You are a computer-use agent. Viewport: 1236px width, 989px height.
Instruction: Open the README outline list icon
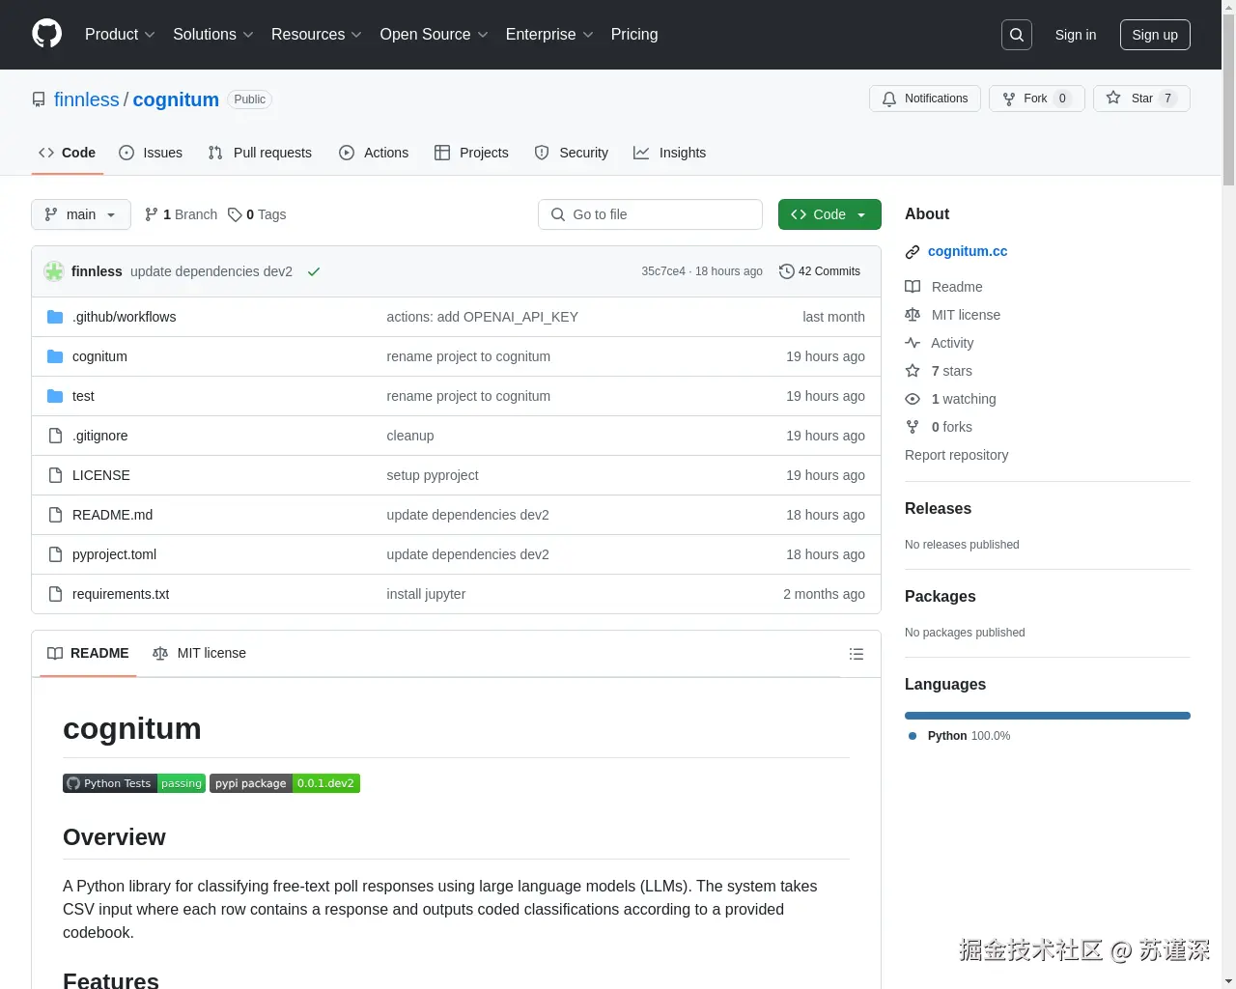857,654
